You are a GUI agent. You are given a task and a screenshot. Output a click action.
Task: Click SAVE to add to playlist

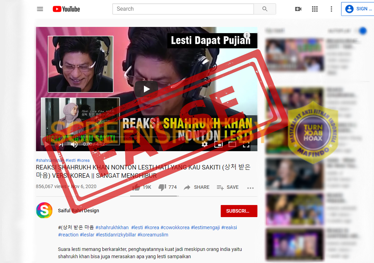[228, 187]
